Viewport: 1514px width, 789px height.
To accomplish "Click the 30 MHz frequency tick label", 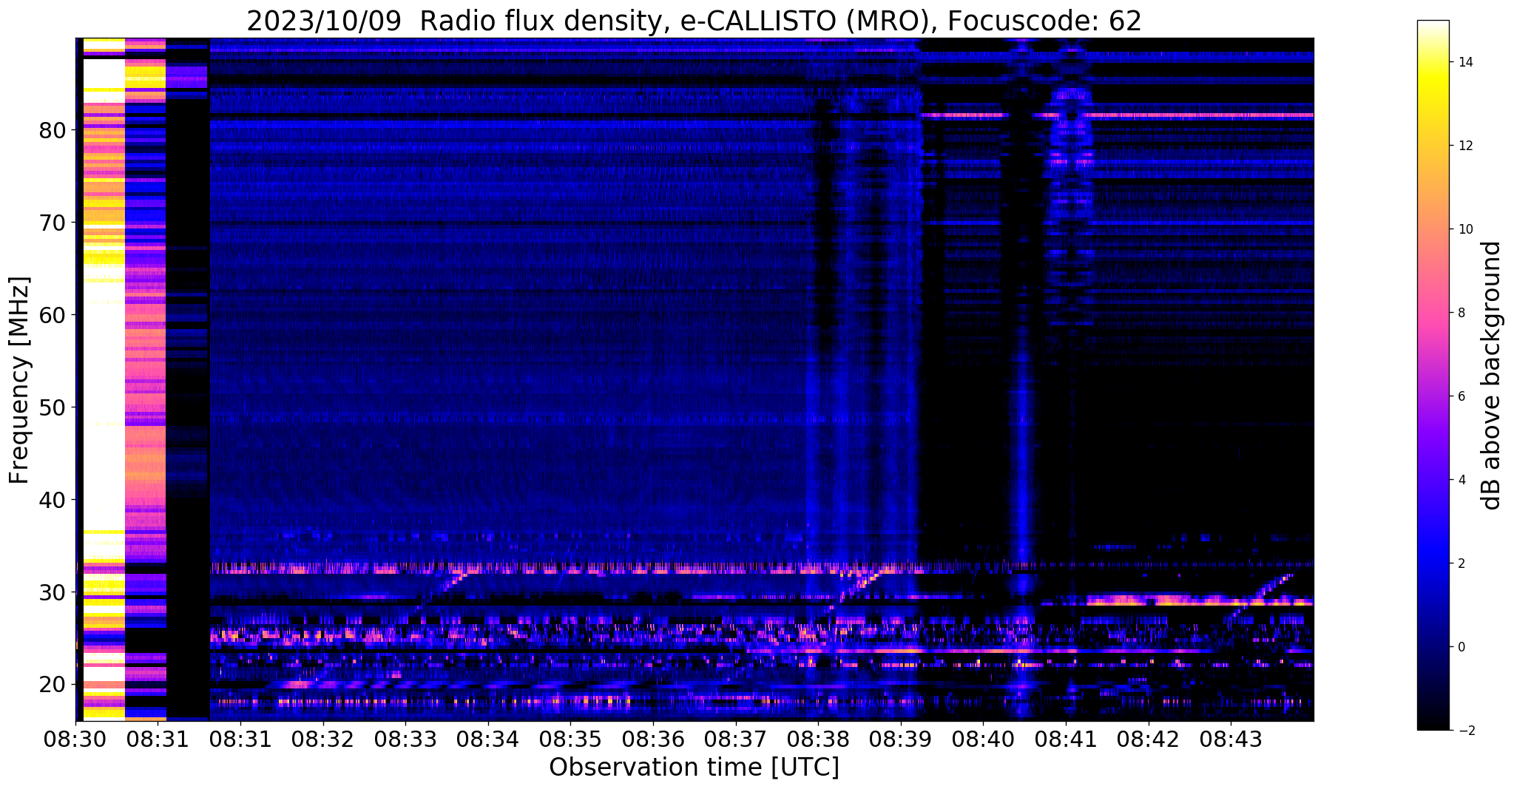I will tap(53, 592).
